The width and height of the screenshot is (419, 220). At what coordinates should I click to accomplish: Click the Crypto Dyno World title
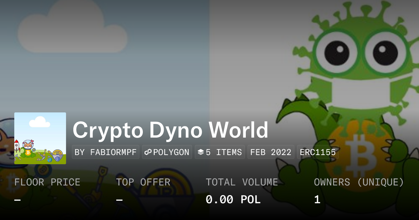coord(170,130)
